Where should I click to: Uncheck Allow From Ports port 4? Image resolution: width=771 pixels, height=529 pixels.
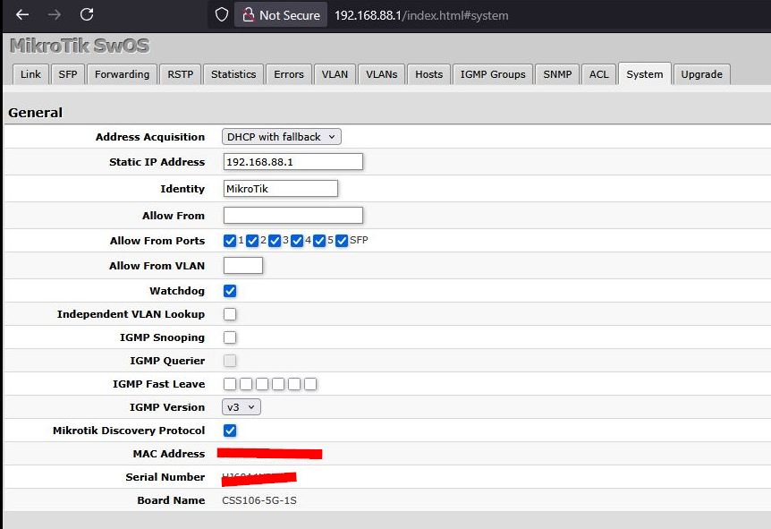pos(297,241)
